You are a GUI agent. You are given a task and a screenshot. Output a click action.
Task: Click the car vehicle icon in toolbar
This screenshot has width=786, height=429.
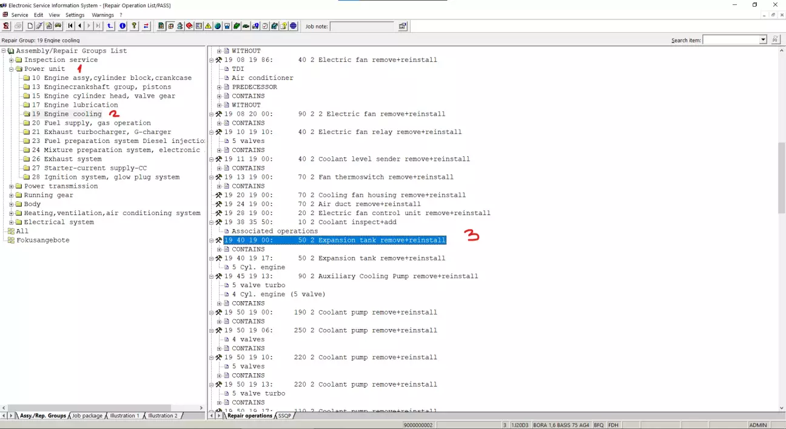pyautogui.click(x=58, y=26)
